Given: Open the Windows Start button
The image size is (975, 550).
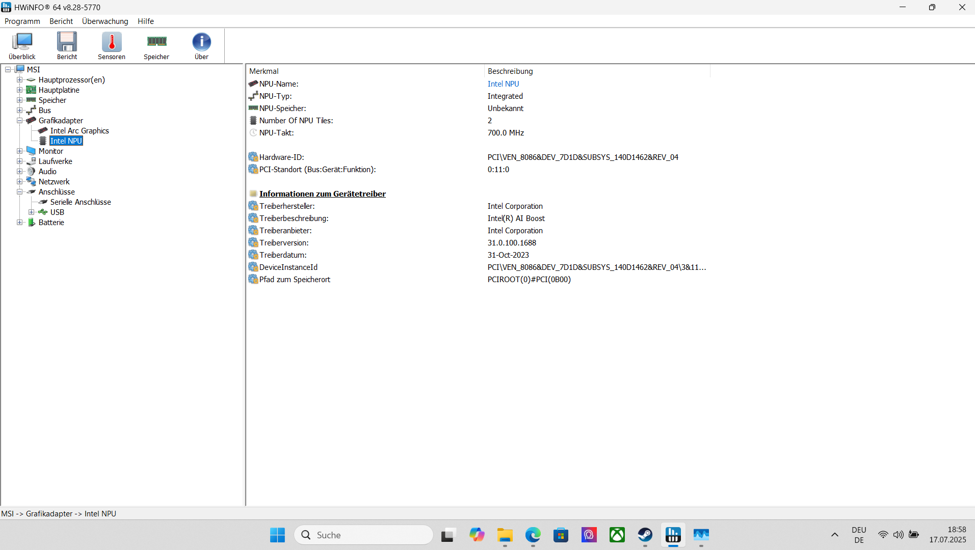Looking at the screenshot, I should [277, 535].
